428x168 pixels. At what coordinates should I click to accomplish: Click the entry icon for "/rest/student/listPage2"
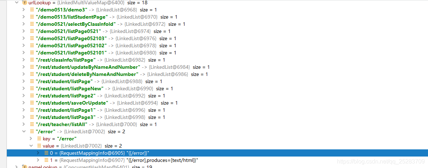click(x=32, y=96)
